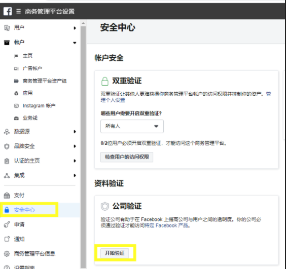This screenshot has height=269, width=286.
Task: Click the 集成 integrations icon
Action: pyautogui.click(x=7, y=175)
